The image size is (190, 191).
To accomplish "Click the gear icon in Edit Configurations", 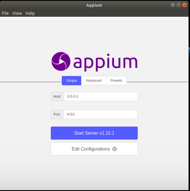I will point(115,149).
